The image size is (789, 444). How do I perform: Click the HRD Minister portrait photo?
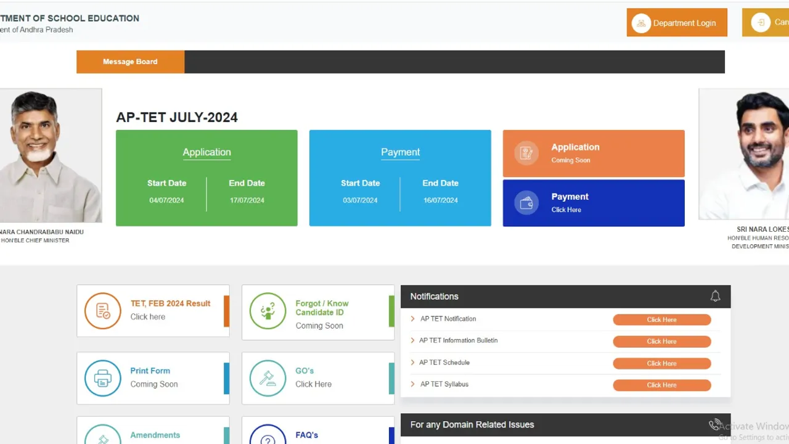click(744, 154)
